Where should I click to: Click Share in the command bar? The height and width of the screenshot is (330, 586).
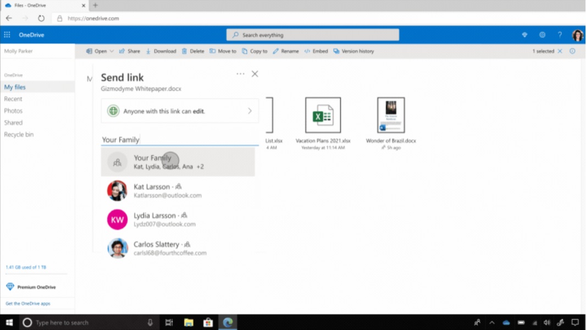coord(129,51)
